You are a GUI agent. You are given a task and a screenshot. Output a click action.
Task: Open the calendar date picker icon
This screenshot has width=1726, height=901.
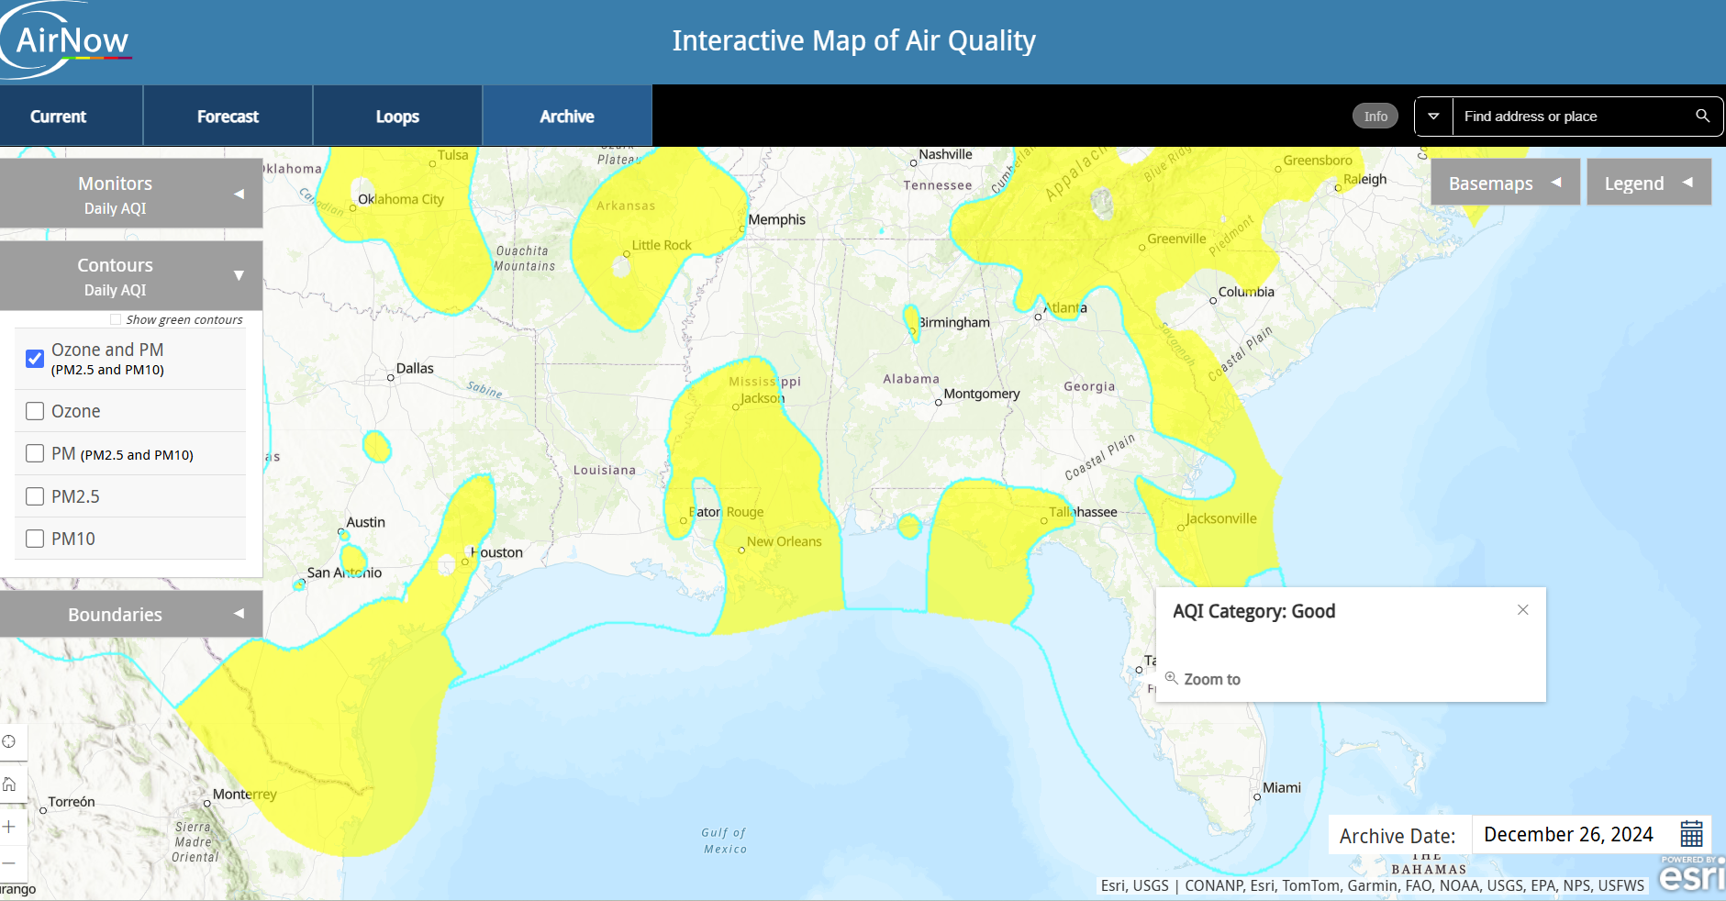point(1691,834)
